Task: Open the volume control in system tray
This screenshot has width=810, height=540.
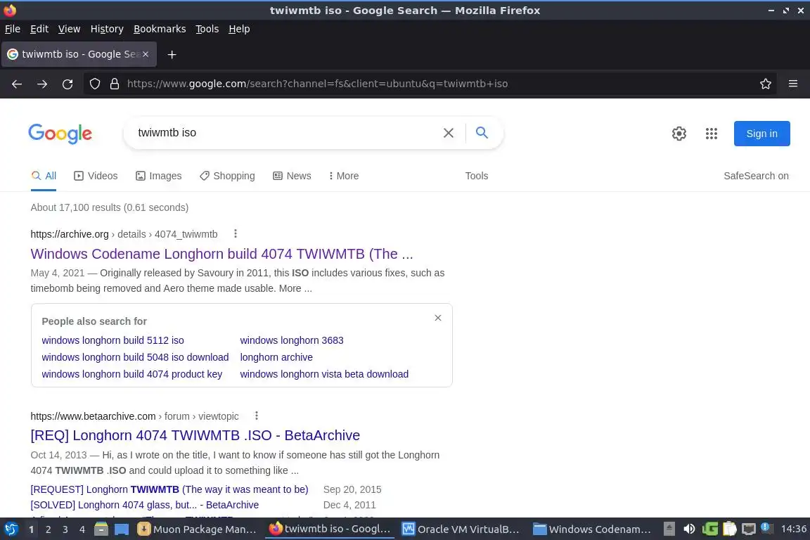Action: tap(689, 529)
